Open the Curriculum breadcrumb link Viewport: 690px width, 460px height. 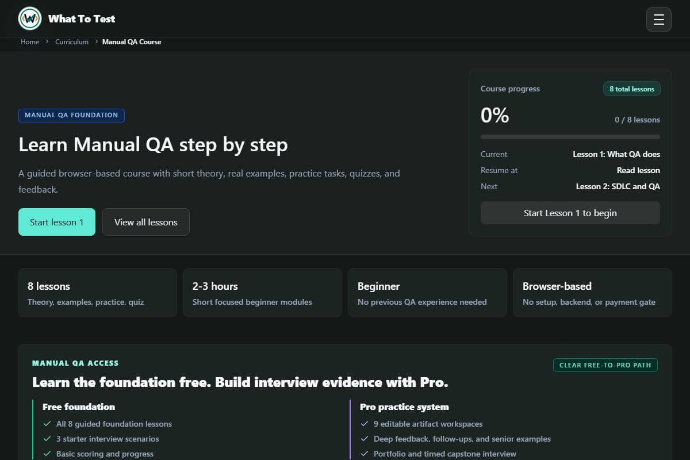72,42
